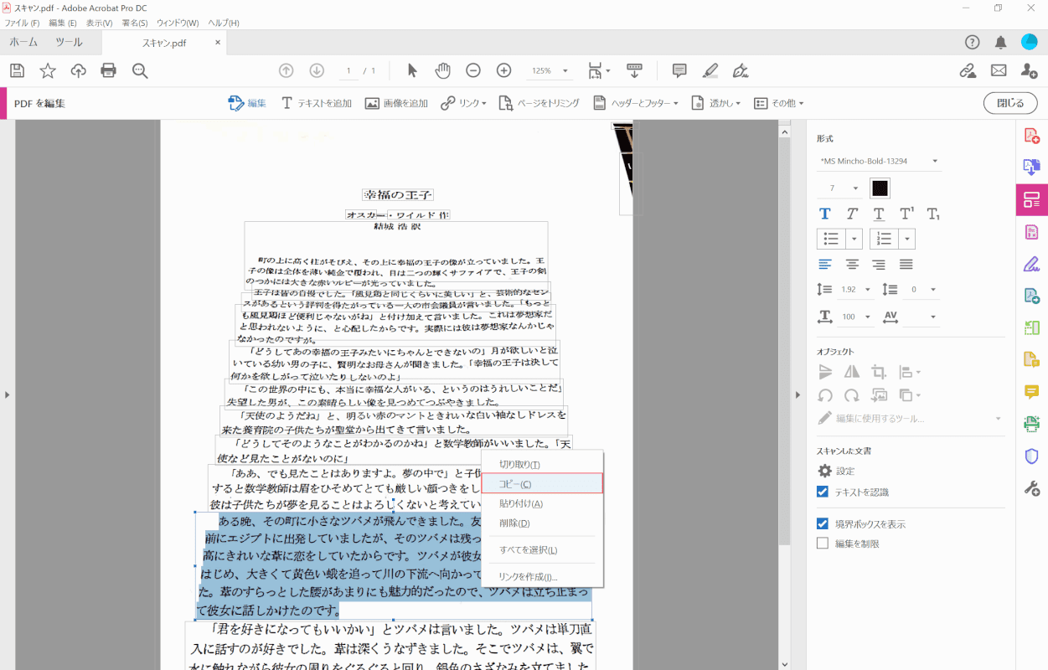Apply subscript text style
1048x670 pixels.
pos(933,214)
